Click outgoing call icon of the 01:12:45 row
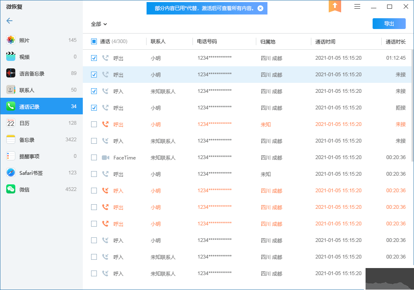 105,58
